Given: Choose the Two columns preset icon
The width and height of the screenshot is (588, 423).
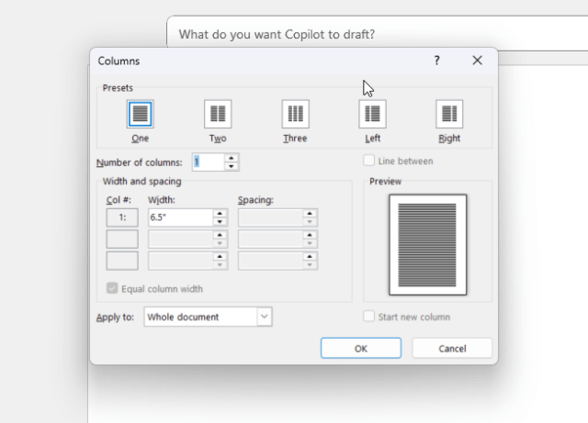Looking at the screenshot, I should [218, 114].
